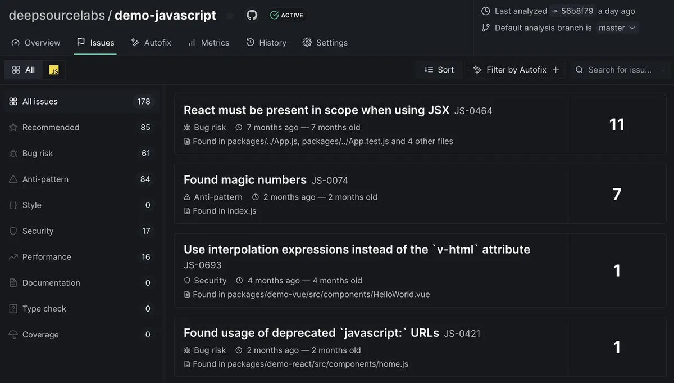Open issue React must be present in scope

(316, 110)
